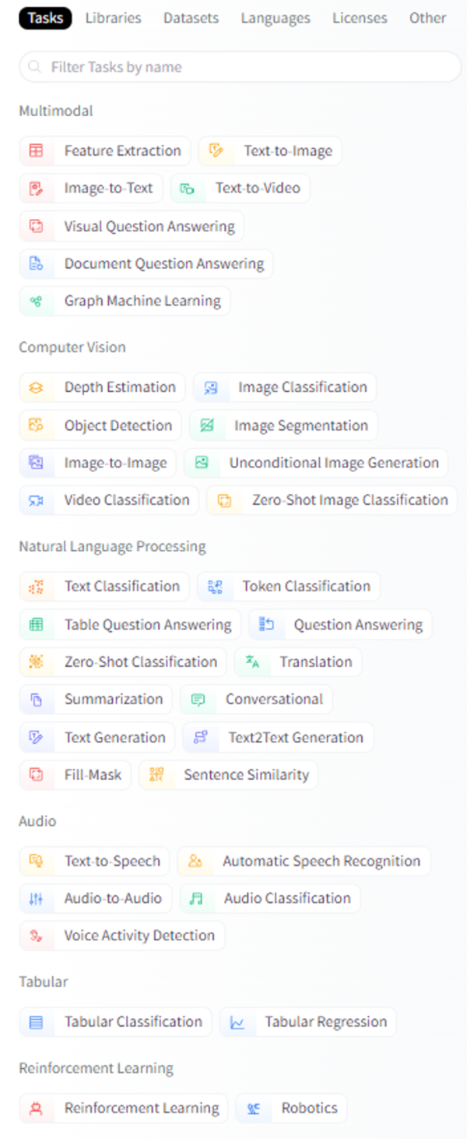Switch to the Libraries tab
This screenshot has width=467, height=1139.
(x=112, y=17)
